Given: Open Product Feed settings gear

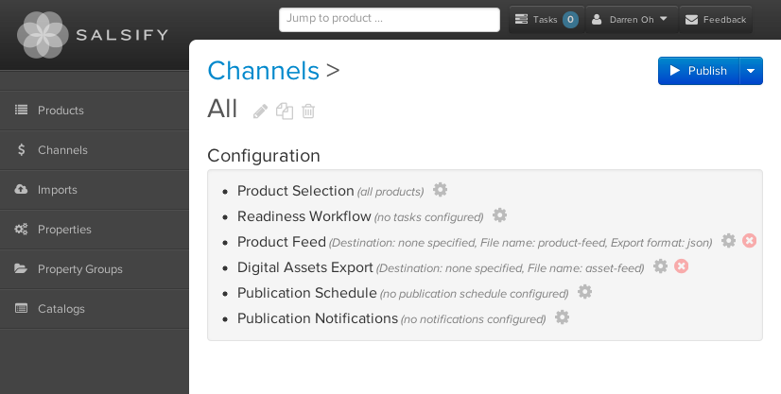Looking at the screenshot, I should pyautogui.click(x=728, y=240).
